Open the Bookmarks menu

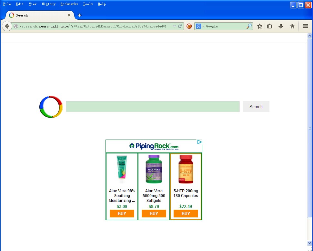[x=69, y=4]
